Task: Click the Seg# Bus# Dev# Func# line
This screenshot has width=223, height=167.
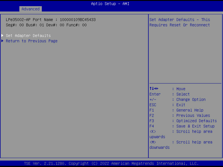Action: coord(46,25)
